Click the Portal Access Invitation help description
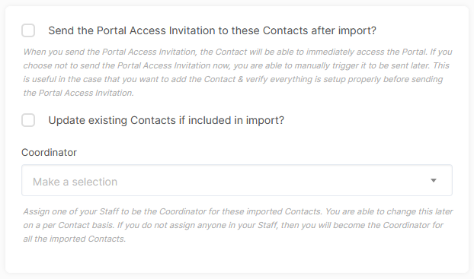Screen dimensions: 474x279 238,72
